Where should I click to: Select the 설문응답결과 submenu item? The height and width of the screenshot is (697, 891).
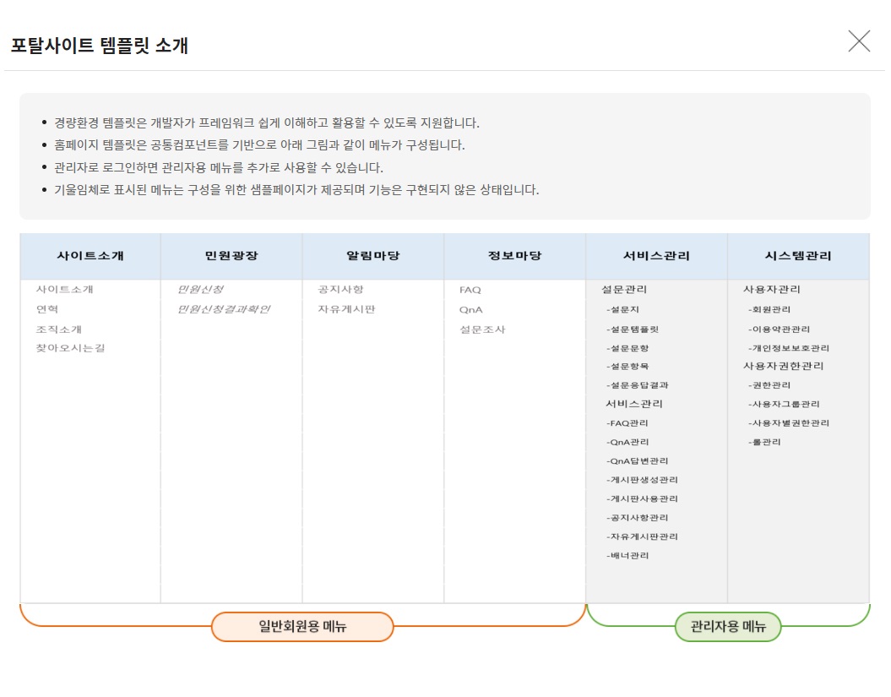pos(638,385)
